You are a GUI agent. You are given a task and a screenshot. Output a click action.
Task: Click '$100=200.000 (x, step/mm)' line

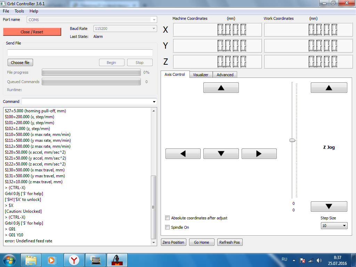point(30,117)
